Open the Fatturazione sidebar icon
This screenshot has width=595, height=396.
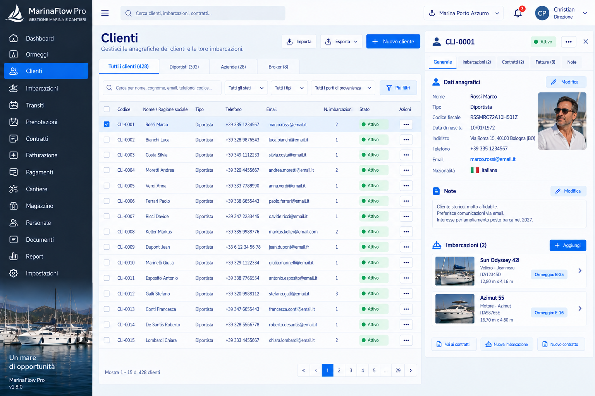[14, 155]
